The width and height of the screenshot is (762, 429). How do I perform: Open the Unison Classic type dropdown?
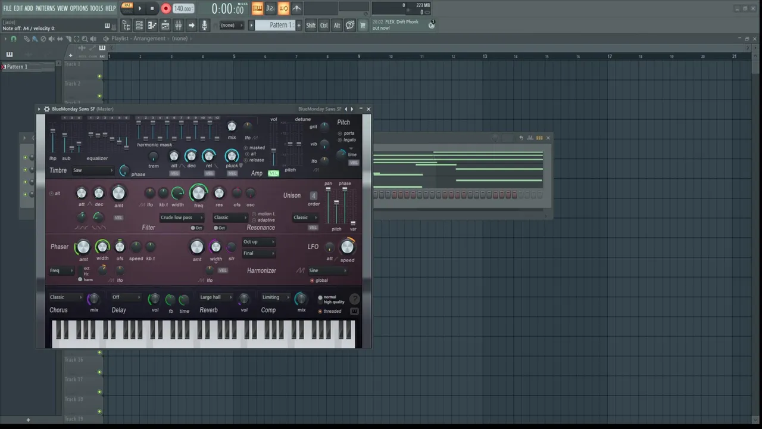(x=305, y=217)
